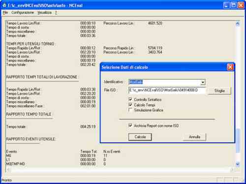Viewport: 246px width, 184px height.
Task: Click the vertical scrollbar down arrow
Action: tap(238, 164)
